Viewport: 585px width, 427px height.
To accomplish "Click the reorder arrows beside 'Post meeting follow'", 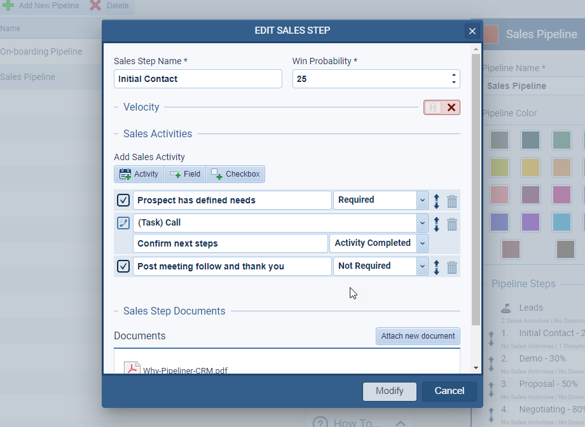I will 436,267.
